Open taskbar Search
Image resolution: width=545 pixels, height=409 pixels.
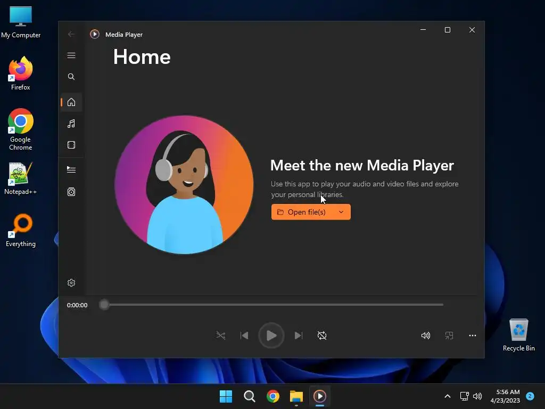point(249,396)
